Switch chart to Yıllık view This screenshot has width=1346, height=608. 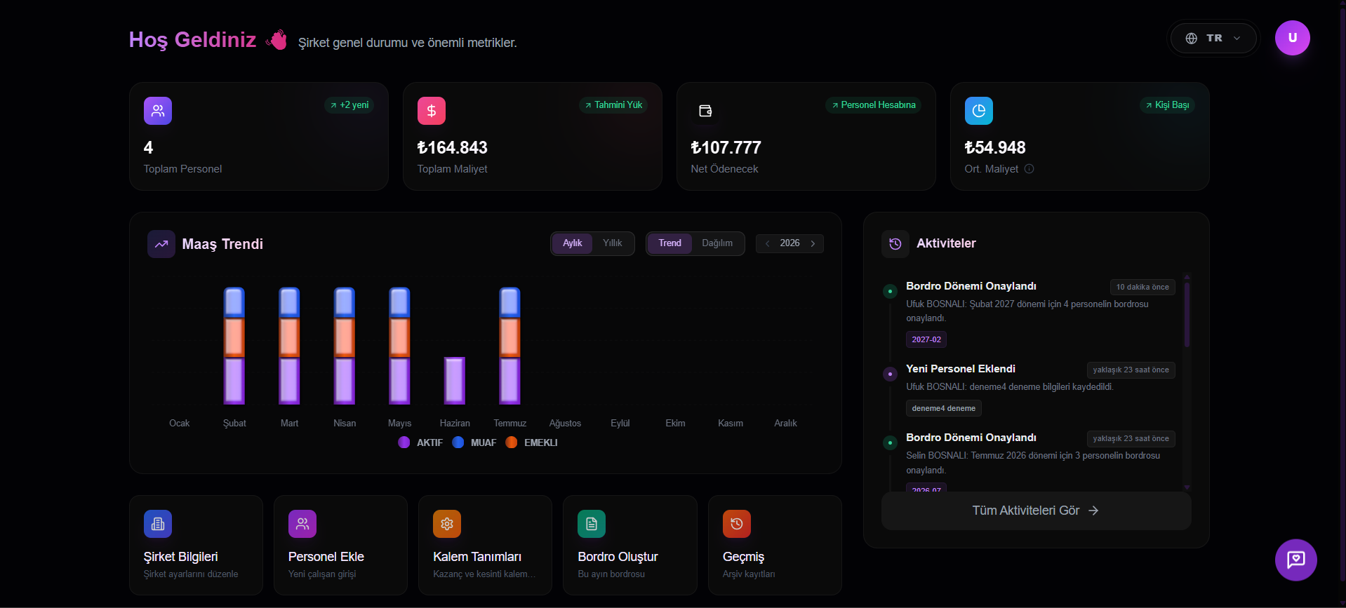click(x=612, y=243)
